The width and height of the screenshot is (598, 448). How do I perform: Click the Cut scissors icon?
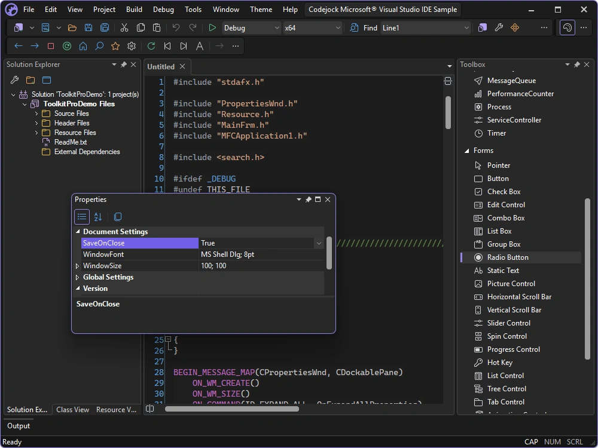click(124, 28)
